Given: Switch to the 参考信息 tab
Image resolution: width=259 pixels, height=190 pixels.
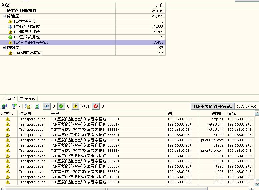Looking at the screenshot, I should click(27, 99).
